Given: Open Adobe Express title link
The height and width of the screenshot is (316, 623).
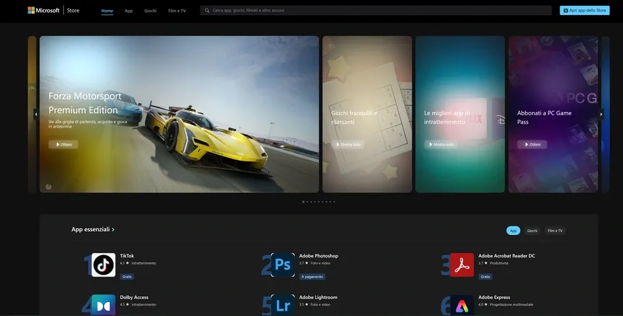Looking at the screenshot, I should 494,298.
